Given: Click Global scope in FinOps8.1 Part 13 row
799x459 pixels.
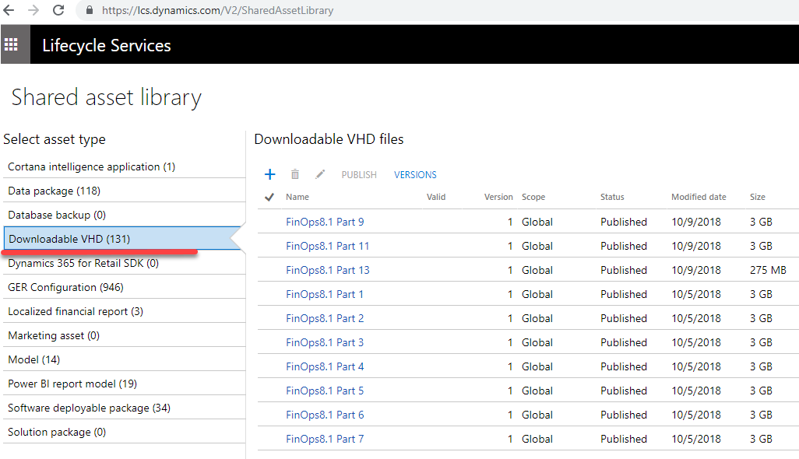Looking at the screenshot, I should (537, 270).
